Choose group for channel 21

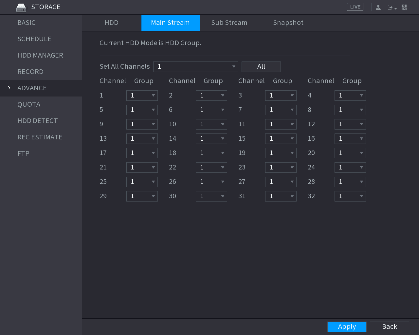[142, 167]
